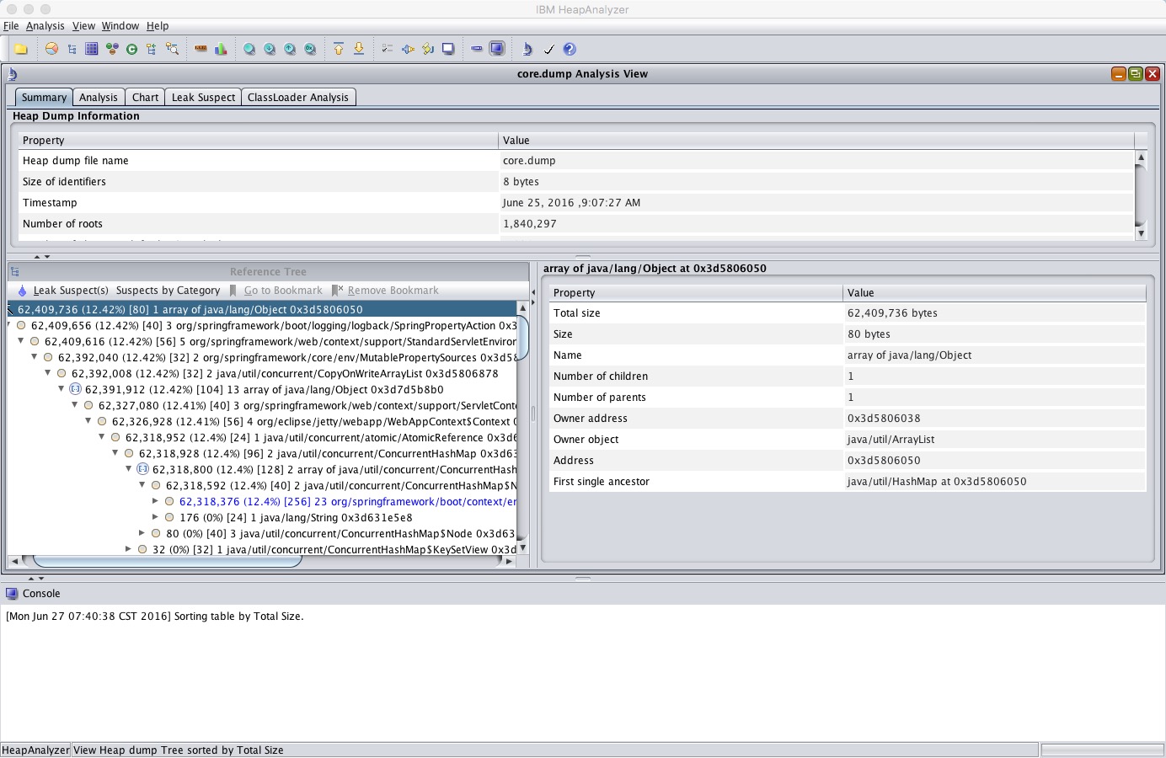Select the top array of java/lang/Object row

[262, 309]
